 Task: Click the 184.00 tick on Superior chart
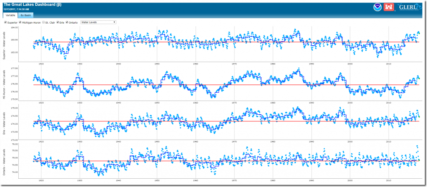14,28
